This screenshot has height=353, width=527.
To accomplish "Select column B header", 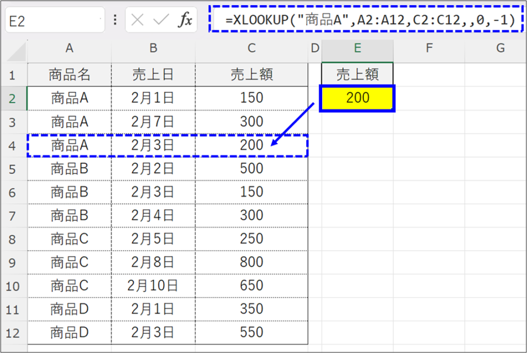I will pyautogui.click(x=153, y=48).
